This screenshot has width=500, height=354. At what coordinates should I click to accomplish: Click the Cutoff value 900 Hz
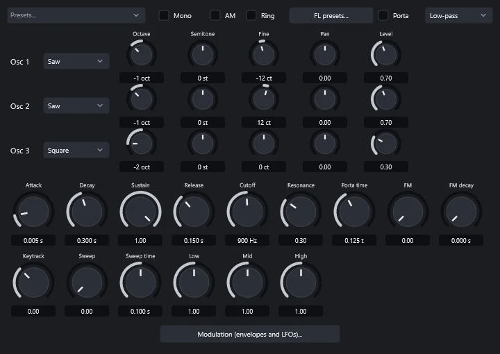pos(247,240)
